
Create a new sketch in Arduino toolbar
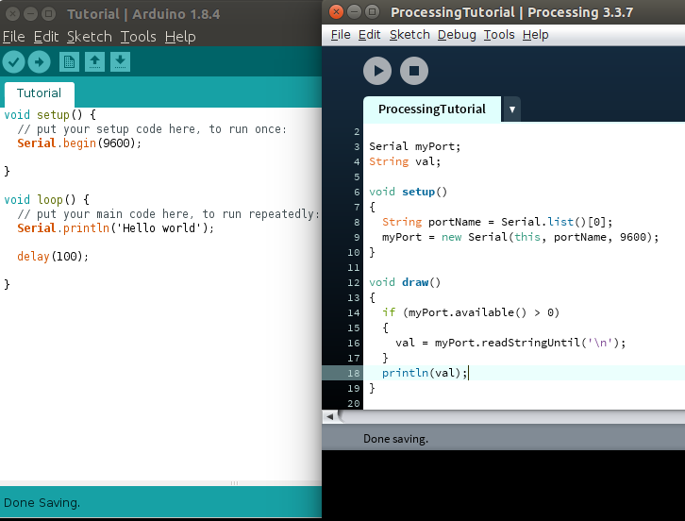pyautogui.click(x=69, y=62)
